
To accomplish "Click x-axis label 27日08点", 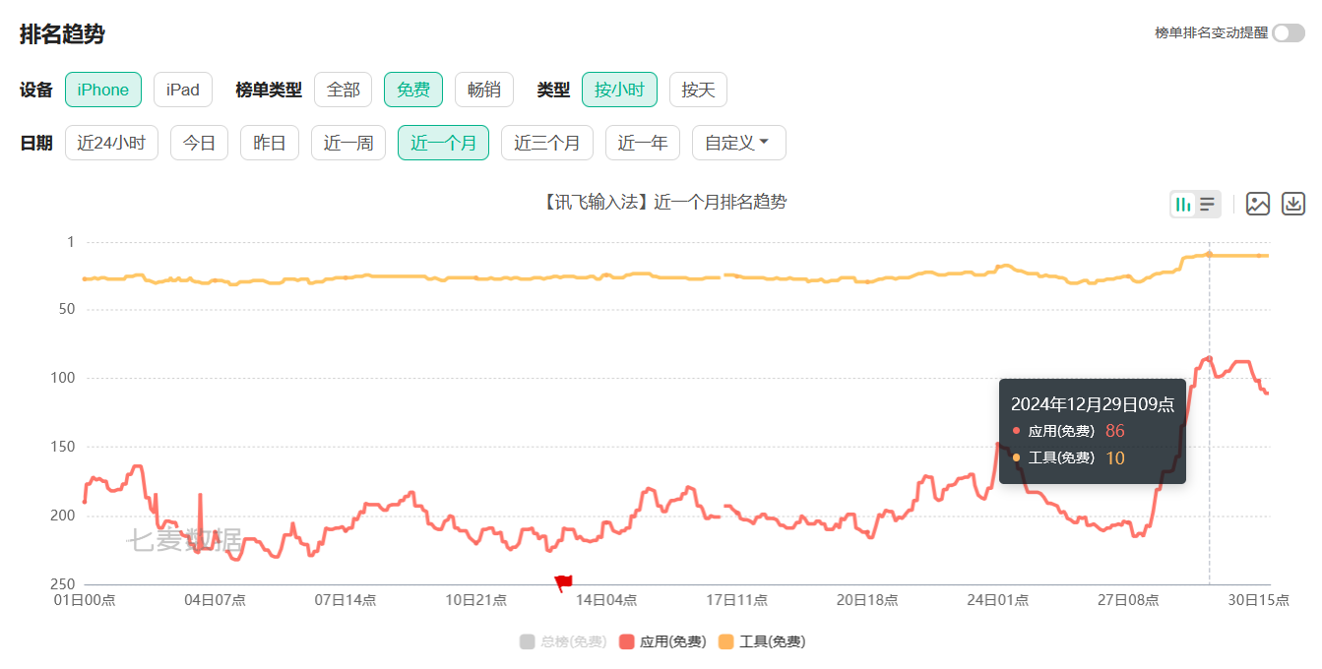I will click(x=1128, y=599).
